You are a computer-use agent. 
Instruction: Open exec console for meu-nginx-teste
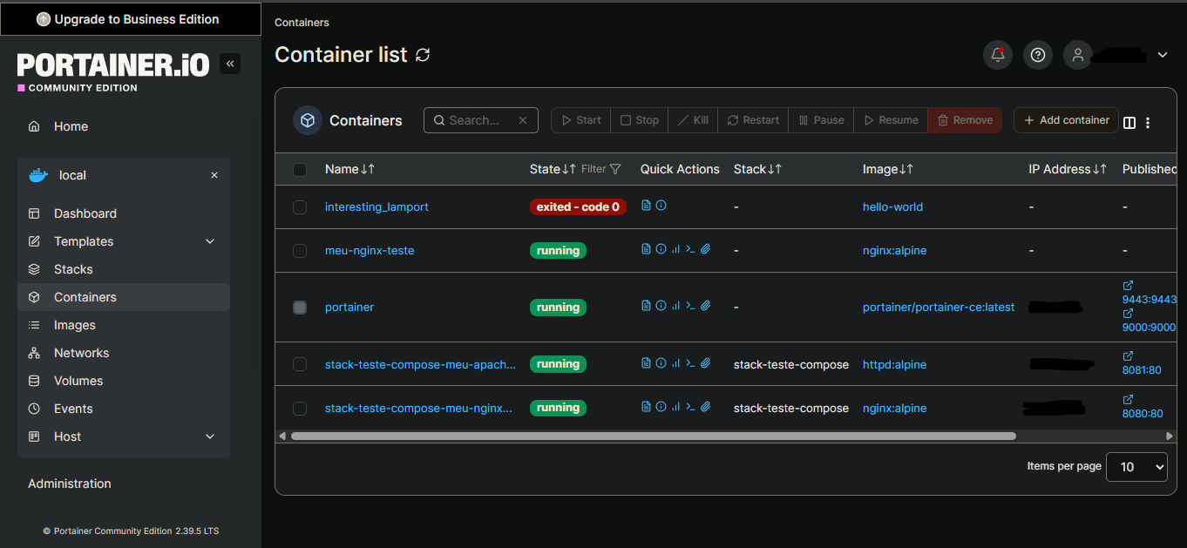(690, 249)
